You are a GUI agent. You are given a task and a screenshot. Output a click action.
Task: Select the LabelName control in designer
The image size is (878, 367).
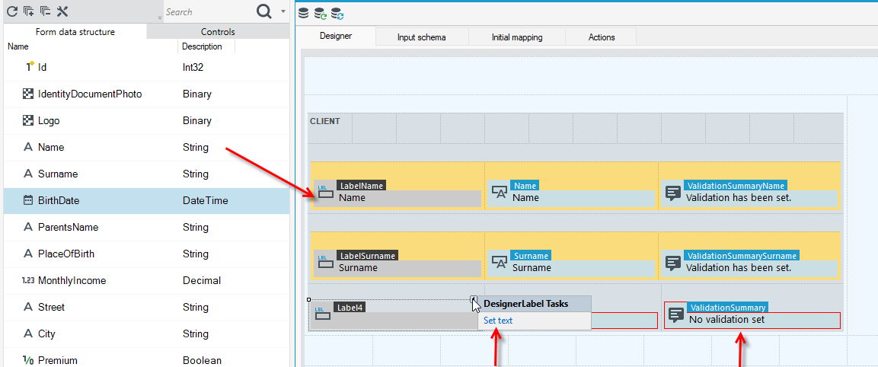[x=397, y=192]
